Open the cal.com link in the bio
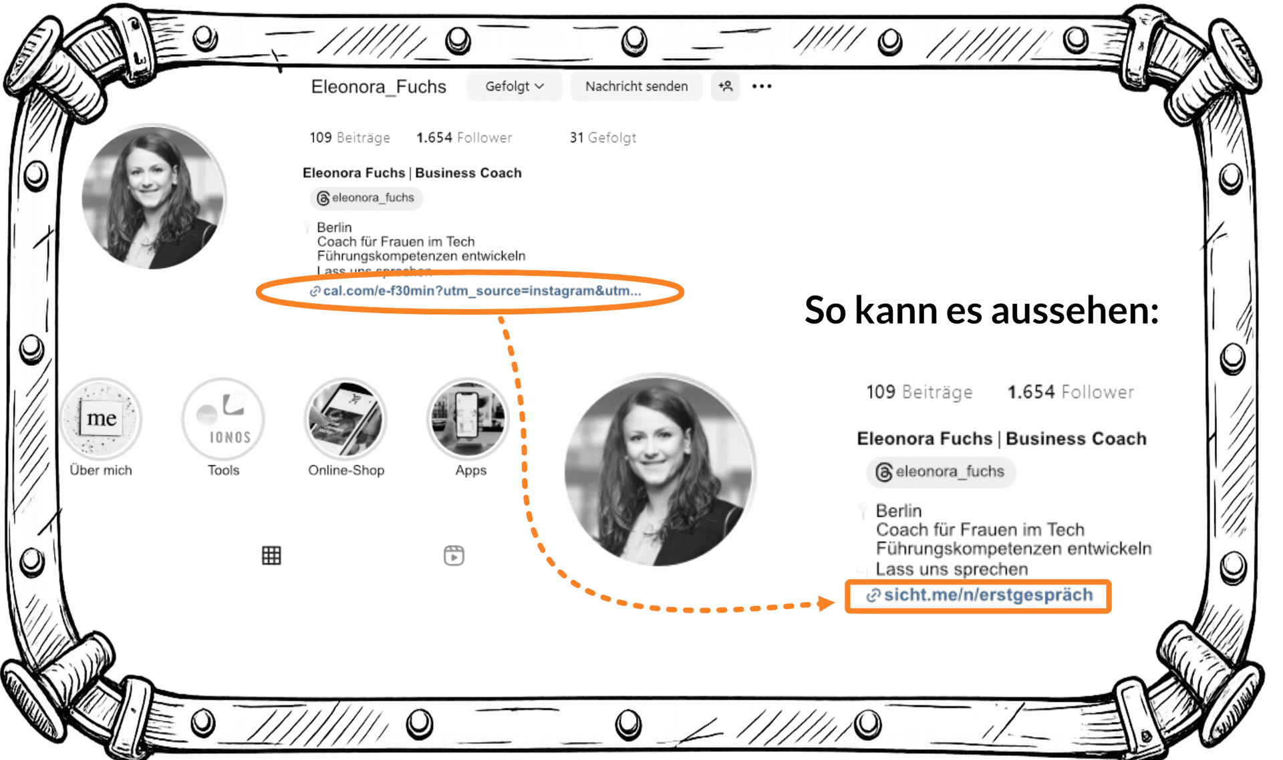The height and width of the screenshot is (760, 1283). tap(475, 291)
